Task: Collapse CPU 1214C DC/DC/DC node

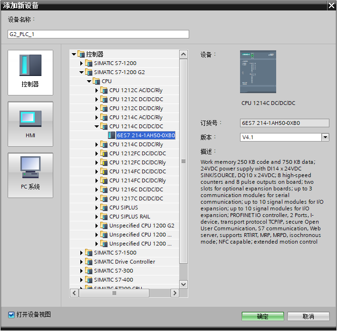Action: click(96, 126)
